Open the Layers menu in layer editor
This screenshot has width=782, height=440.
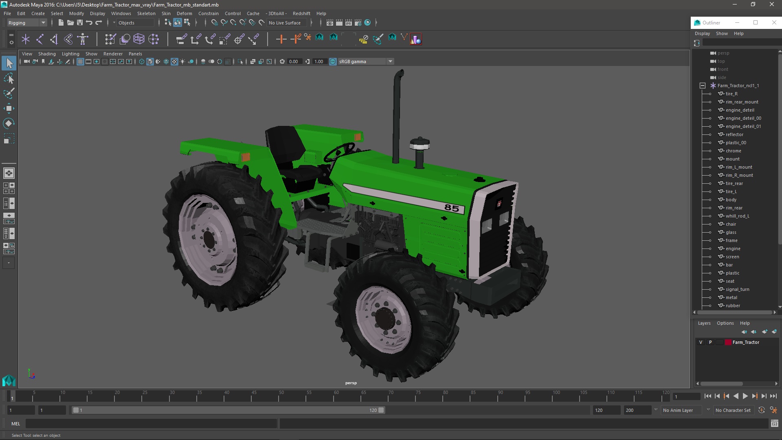(704, 323)
